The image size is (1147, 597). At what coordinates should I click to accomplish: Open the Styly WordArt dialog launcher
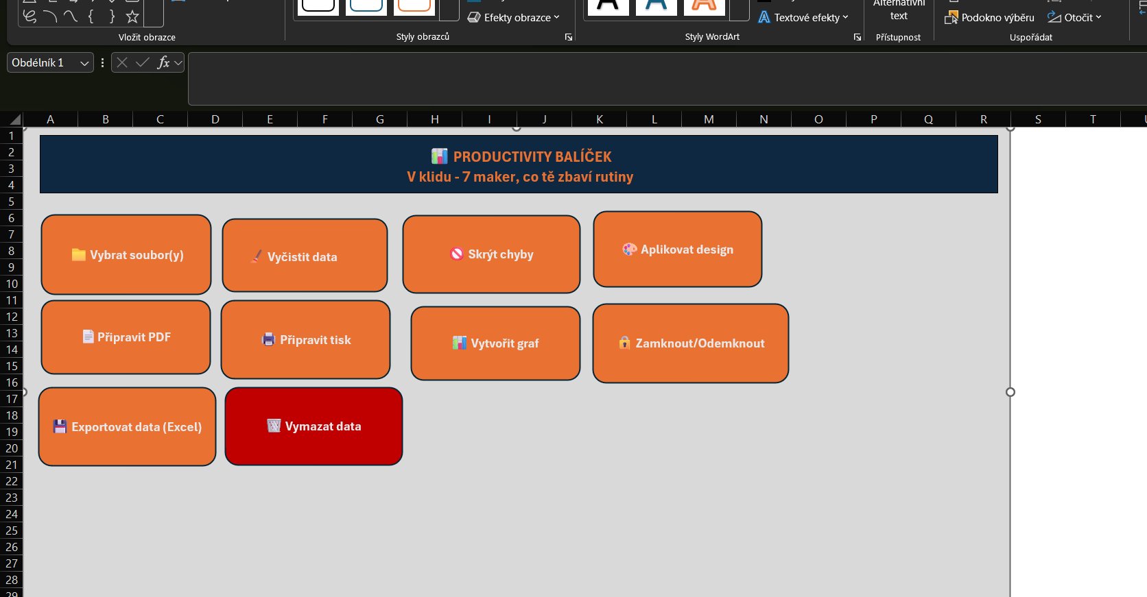coord(858,37)
